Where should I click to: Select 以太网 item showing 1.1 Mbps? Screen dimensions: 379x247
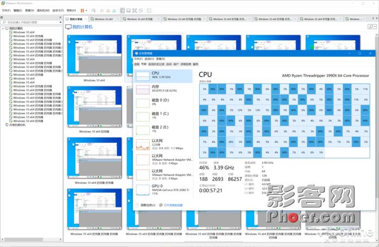coord(163,144)
